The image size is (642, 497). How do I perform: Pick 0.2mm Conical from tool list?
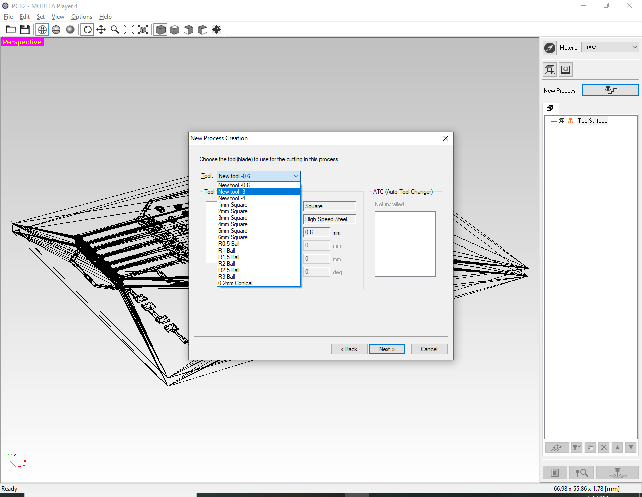click(259, 283)
